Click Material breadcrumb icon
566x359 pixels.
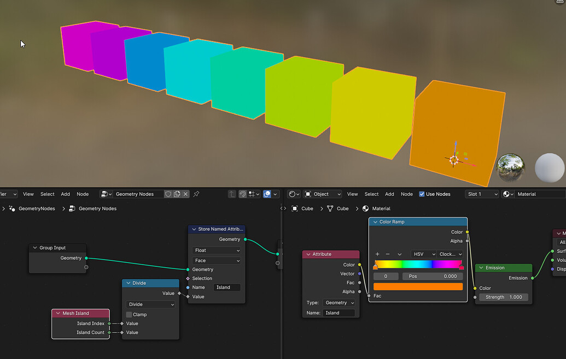pos(365,208)
